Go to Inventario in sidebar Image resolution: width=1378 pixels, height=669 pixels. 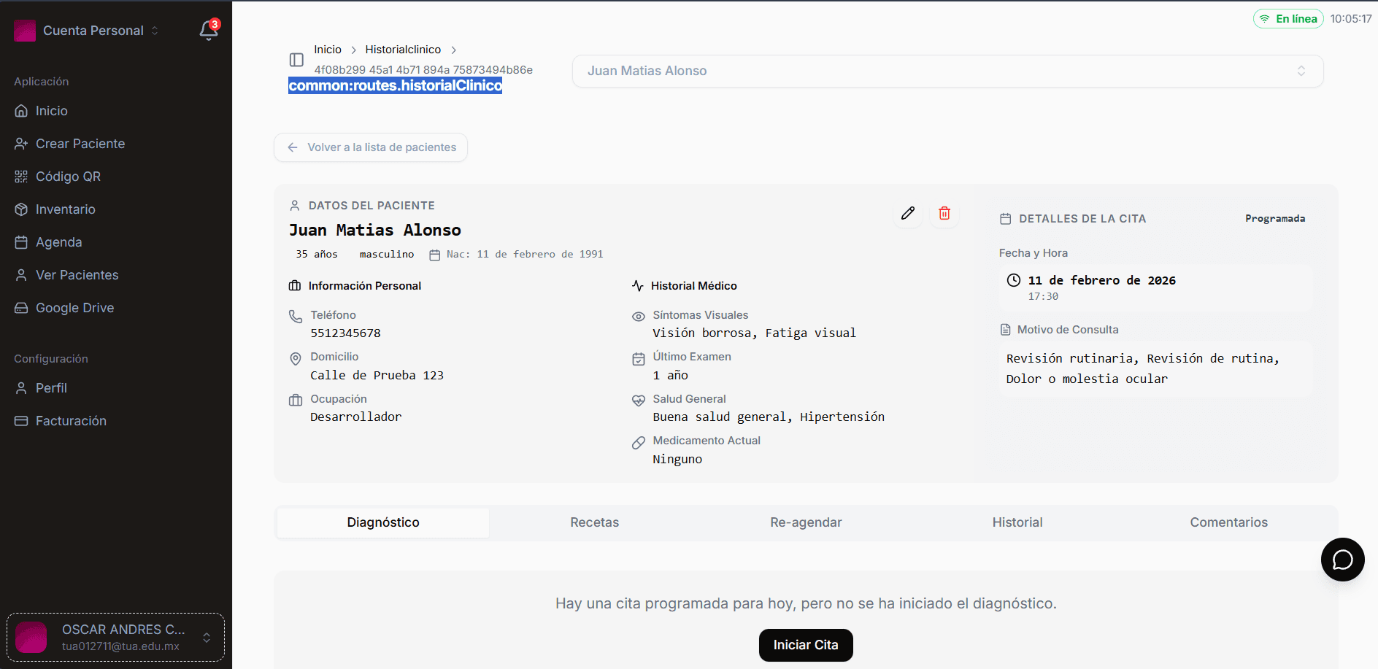pyautogui.click(x=65, y=209)
